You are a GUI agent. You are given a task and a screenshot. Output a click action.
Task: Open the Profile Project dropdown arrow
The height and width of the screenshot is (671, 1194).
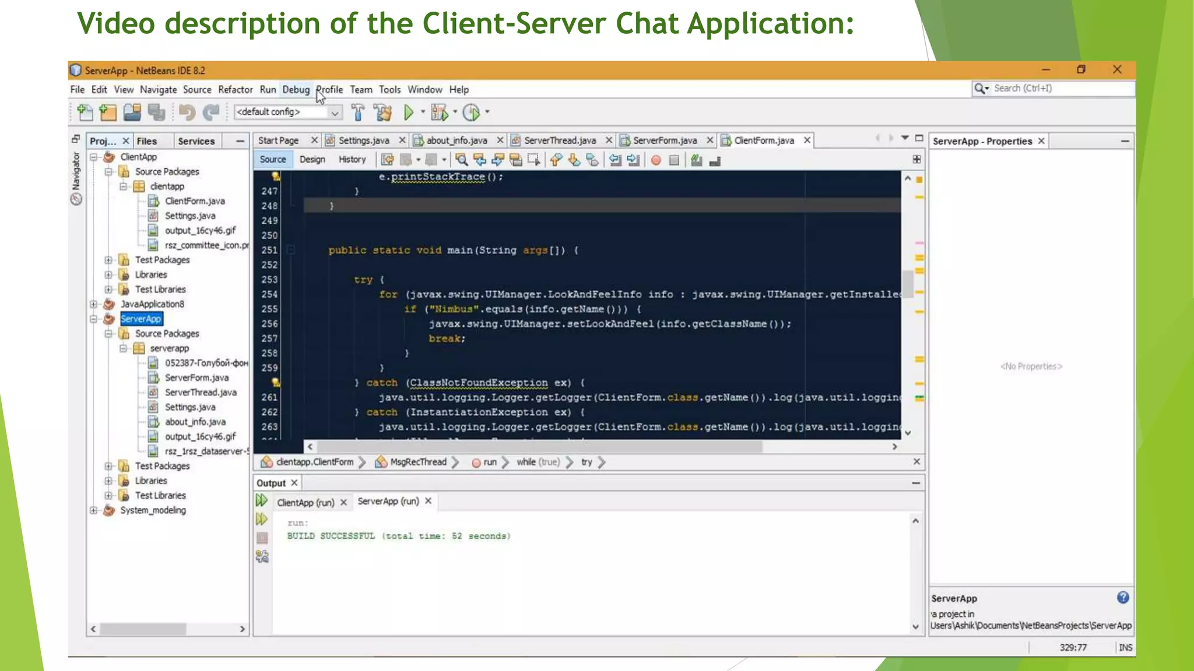[x=487, y=112]
